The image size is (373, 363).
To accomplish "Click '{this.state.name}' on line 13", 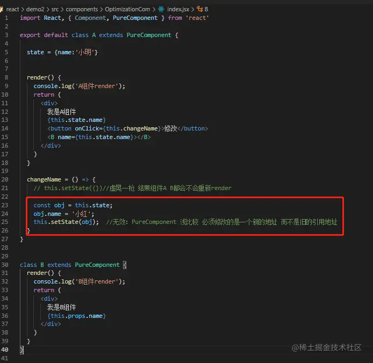I will click(76, 120).
